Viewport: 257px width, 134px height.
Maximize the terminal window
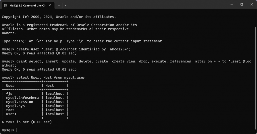[242, 5]
